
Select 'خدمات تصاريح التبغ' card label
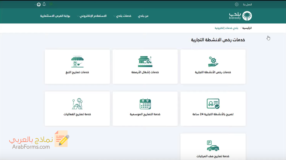click(x=77, y=72)
